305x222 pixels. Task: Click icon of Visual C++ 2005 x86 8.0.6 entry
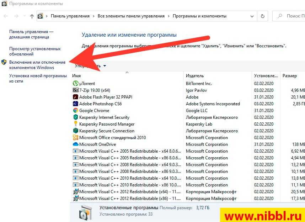point(75,158)
